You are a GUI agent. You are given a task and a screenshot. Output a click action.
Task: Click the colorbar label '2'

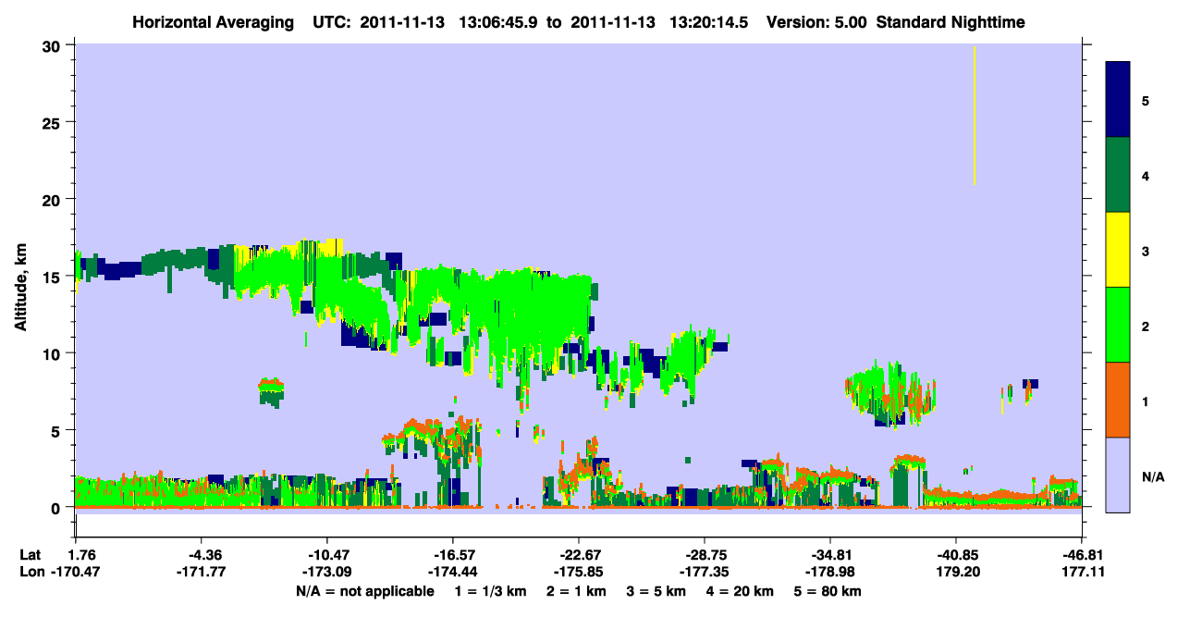(x=1145, y=325)
